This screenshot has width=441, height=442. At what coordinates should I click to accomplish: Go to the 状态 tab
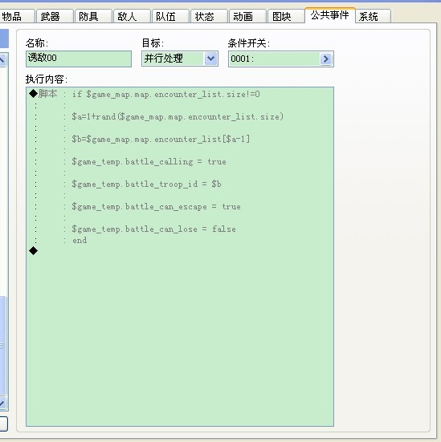point(209,16)
